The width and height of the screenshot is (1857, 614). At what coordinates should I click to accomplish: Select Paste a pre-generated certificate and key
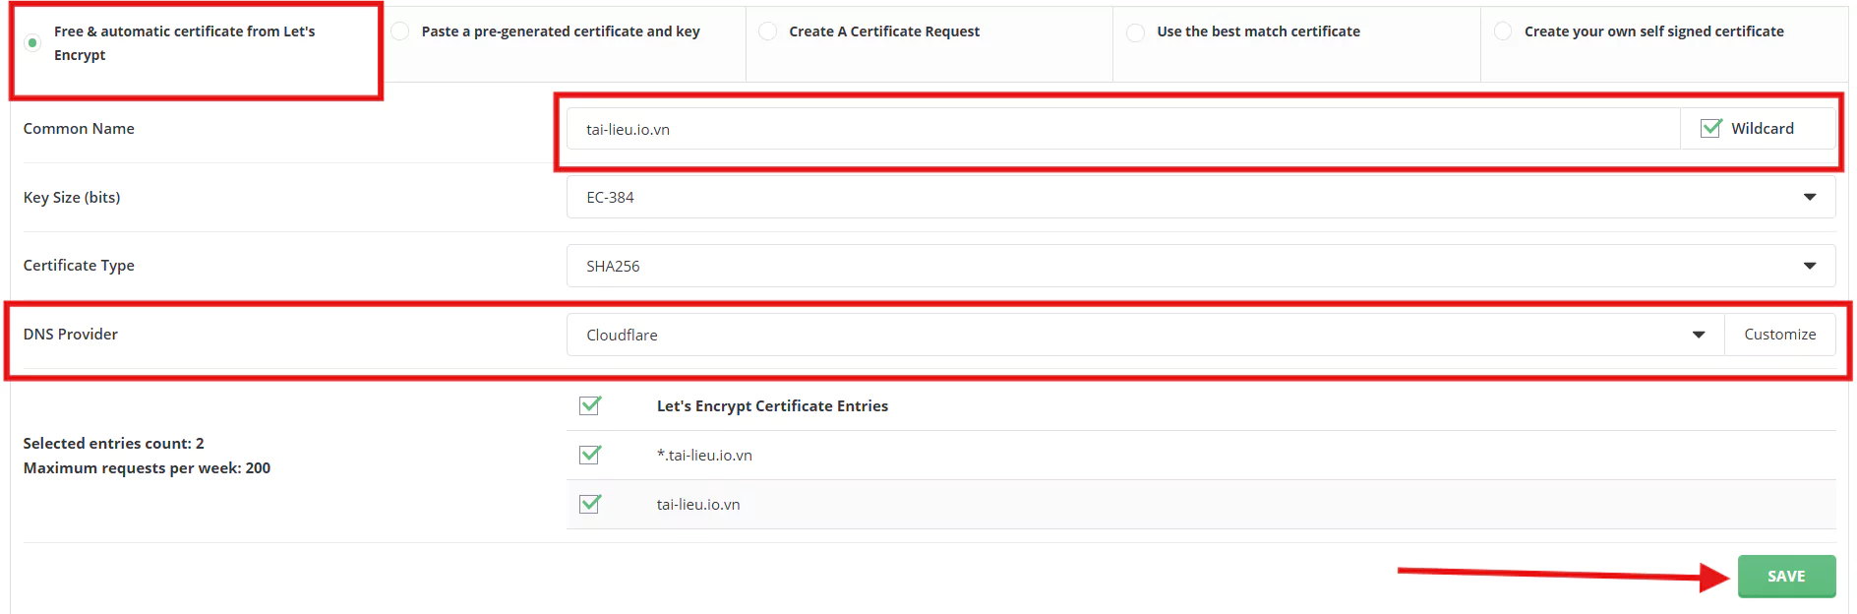point(400,31)
